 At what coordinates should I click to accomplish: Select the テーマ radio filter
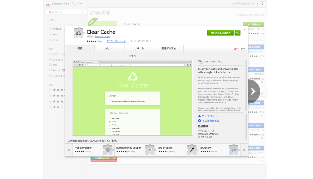pyautogui.click(x=50, y=34)
